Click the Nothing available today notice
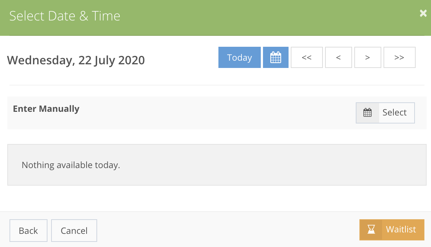The width and height of the screenshot is (431, 247). click(x=70, y=165)
